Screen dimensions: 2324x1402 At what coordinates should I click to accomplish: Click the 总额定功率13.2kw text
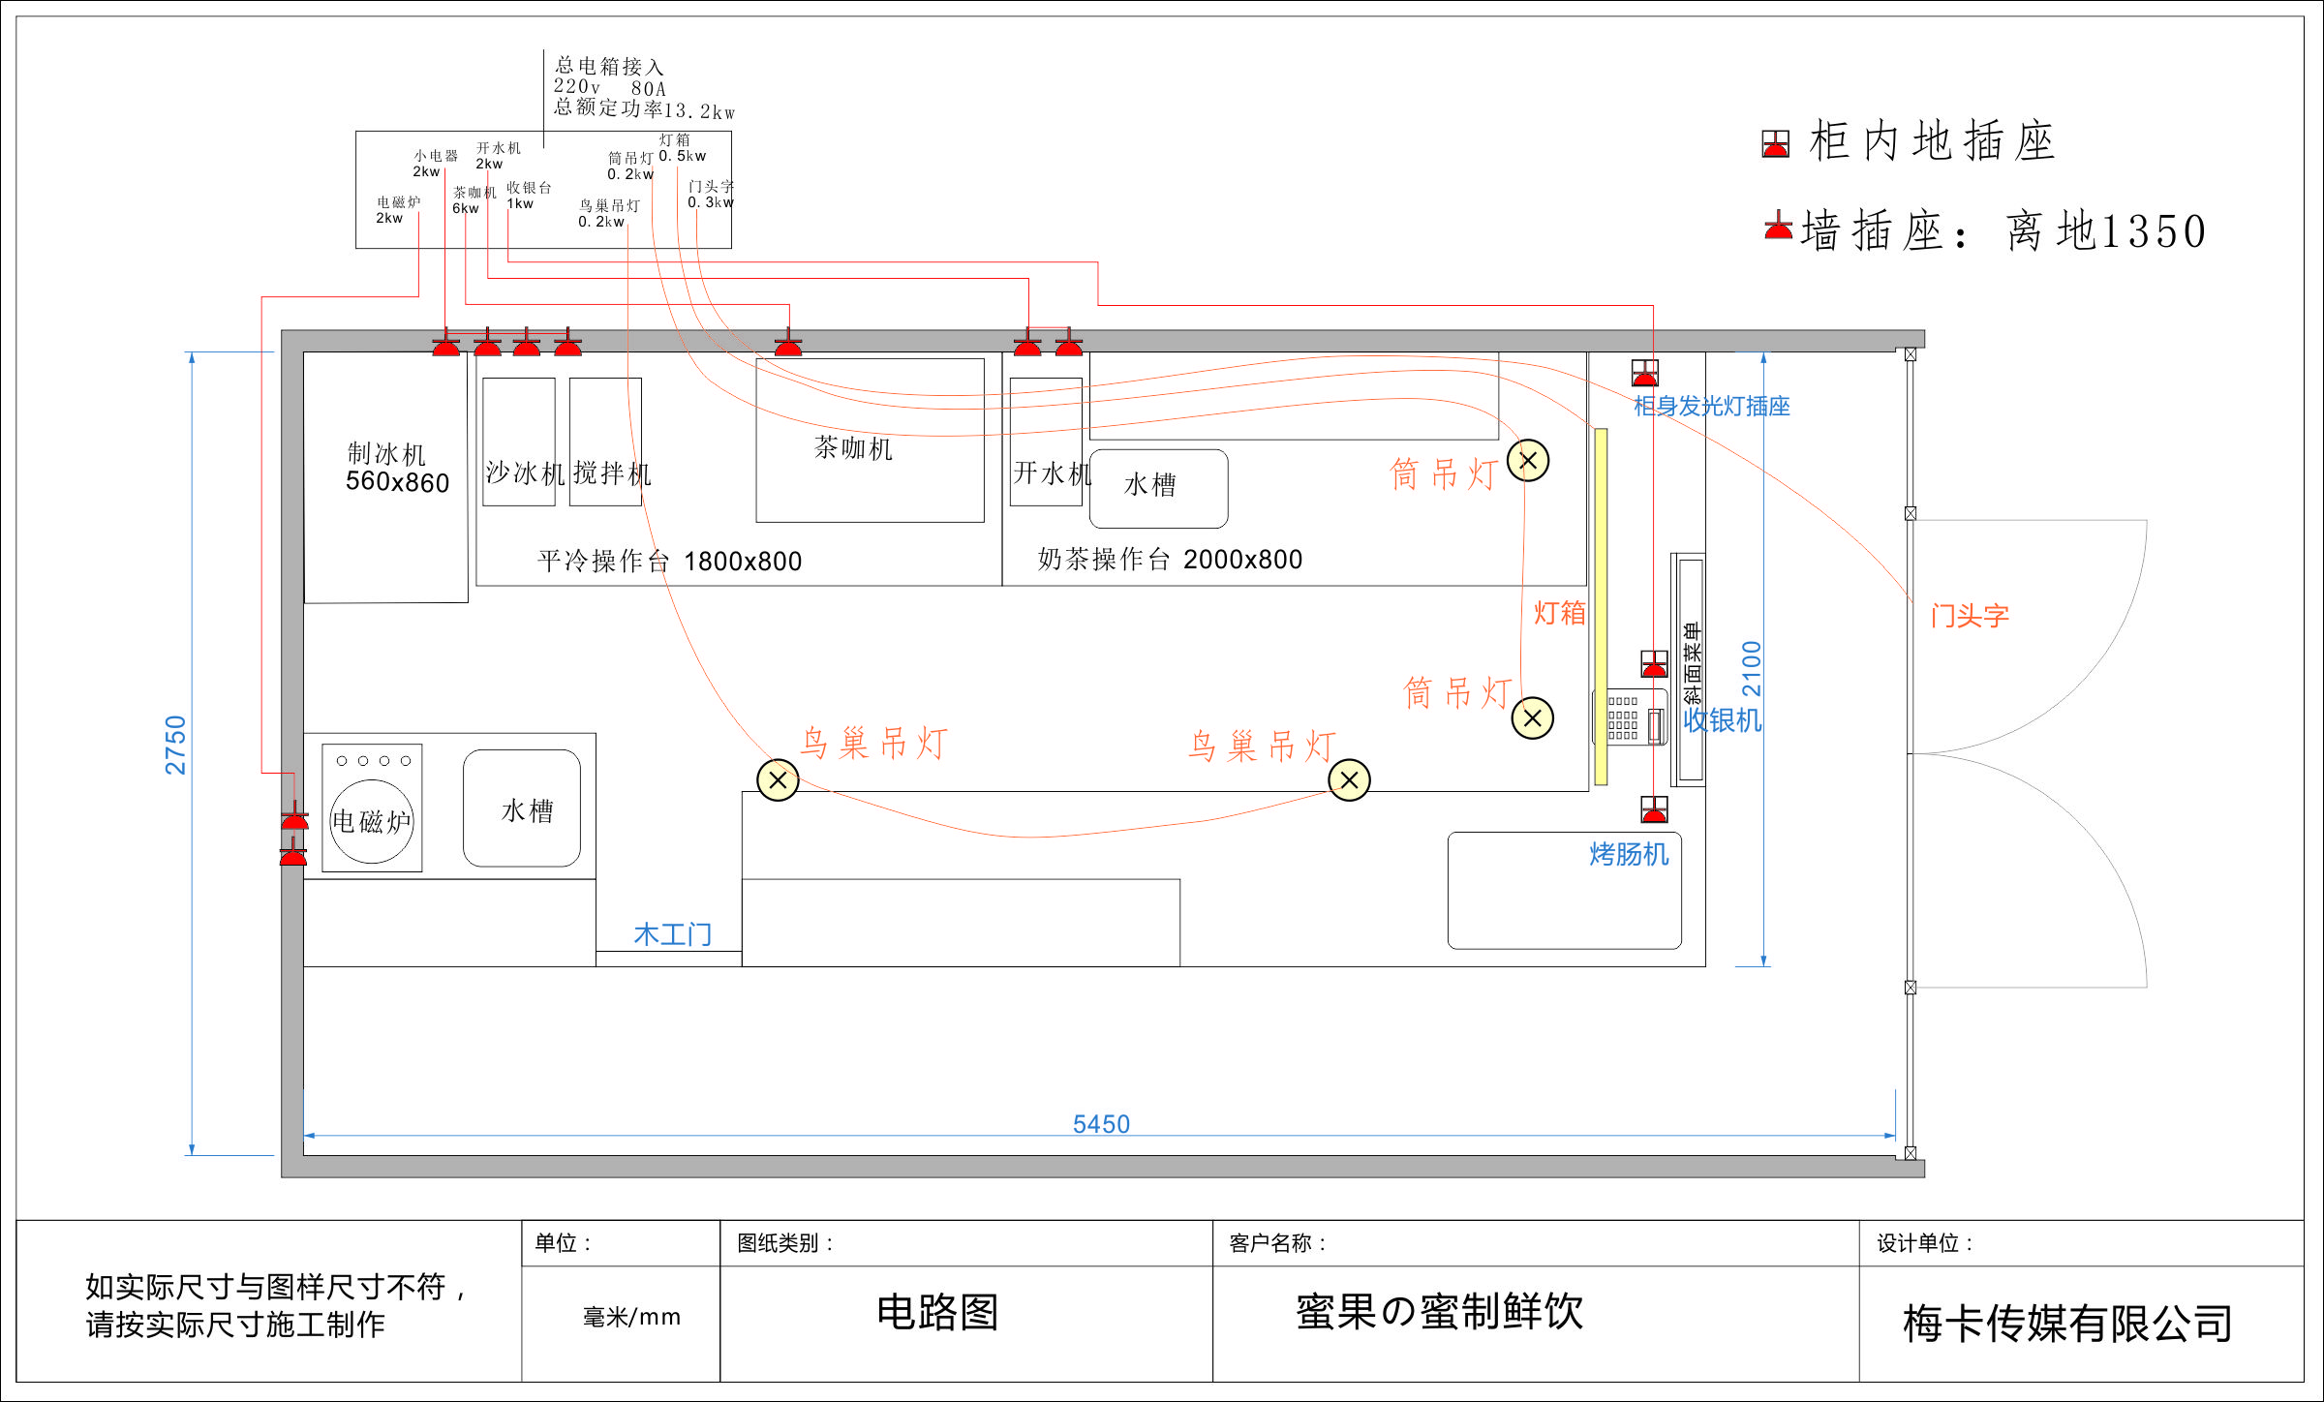click(x=645, y=109)
